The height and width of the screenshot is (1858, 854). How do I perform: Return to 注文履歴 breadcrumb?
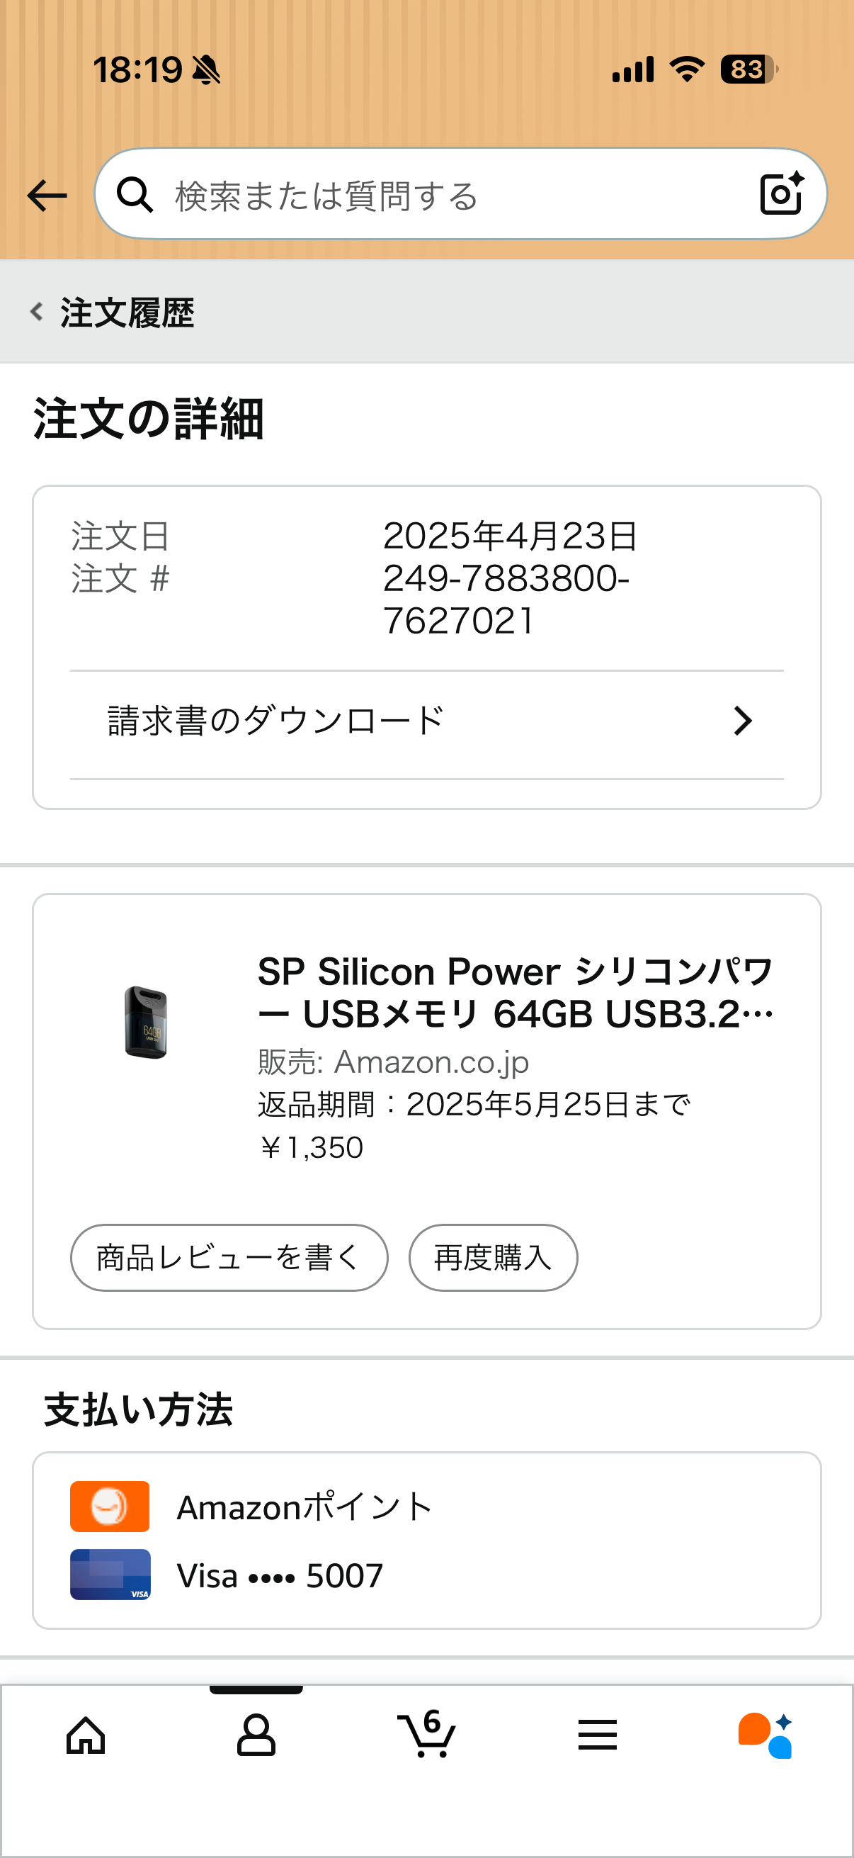127,313
